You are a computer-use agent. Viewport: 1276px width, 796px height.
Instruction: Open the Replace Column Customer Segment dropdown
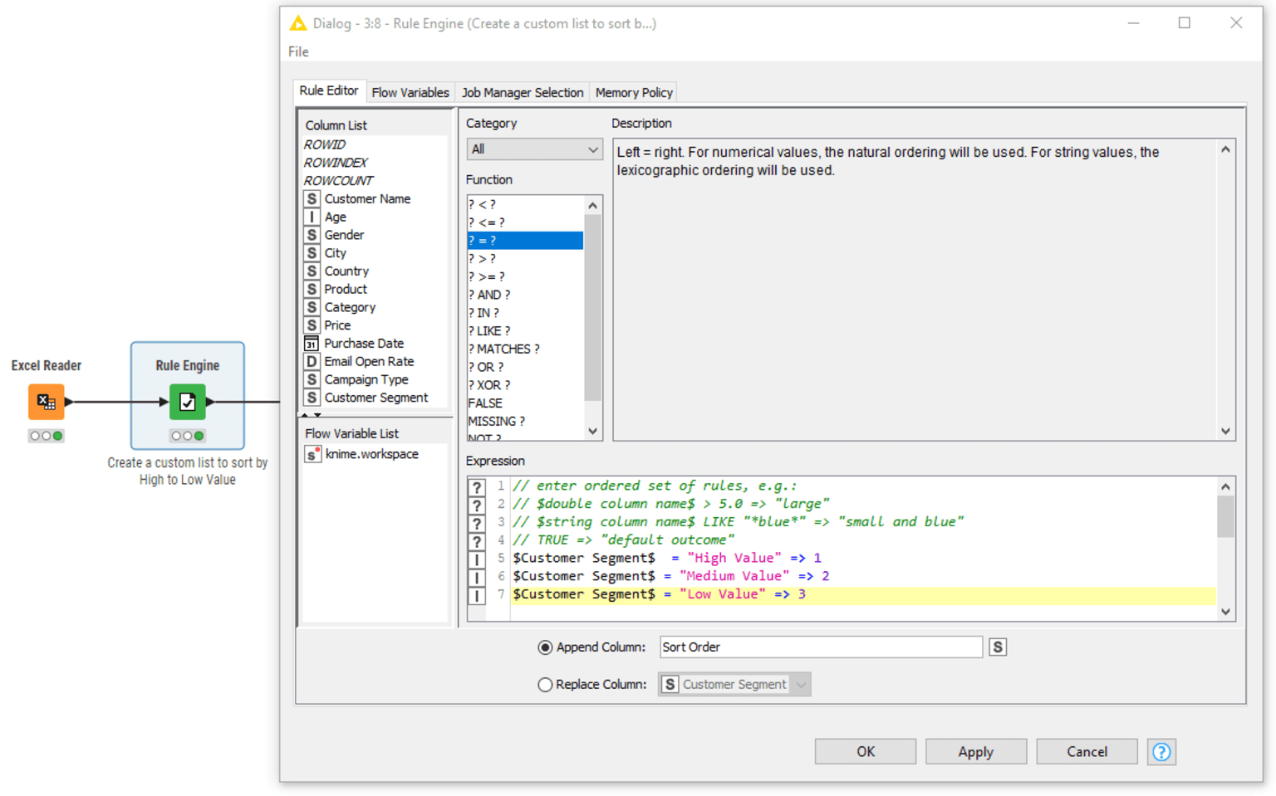point(734,685)
